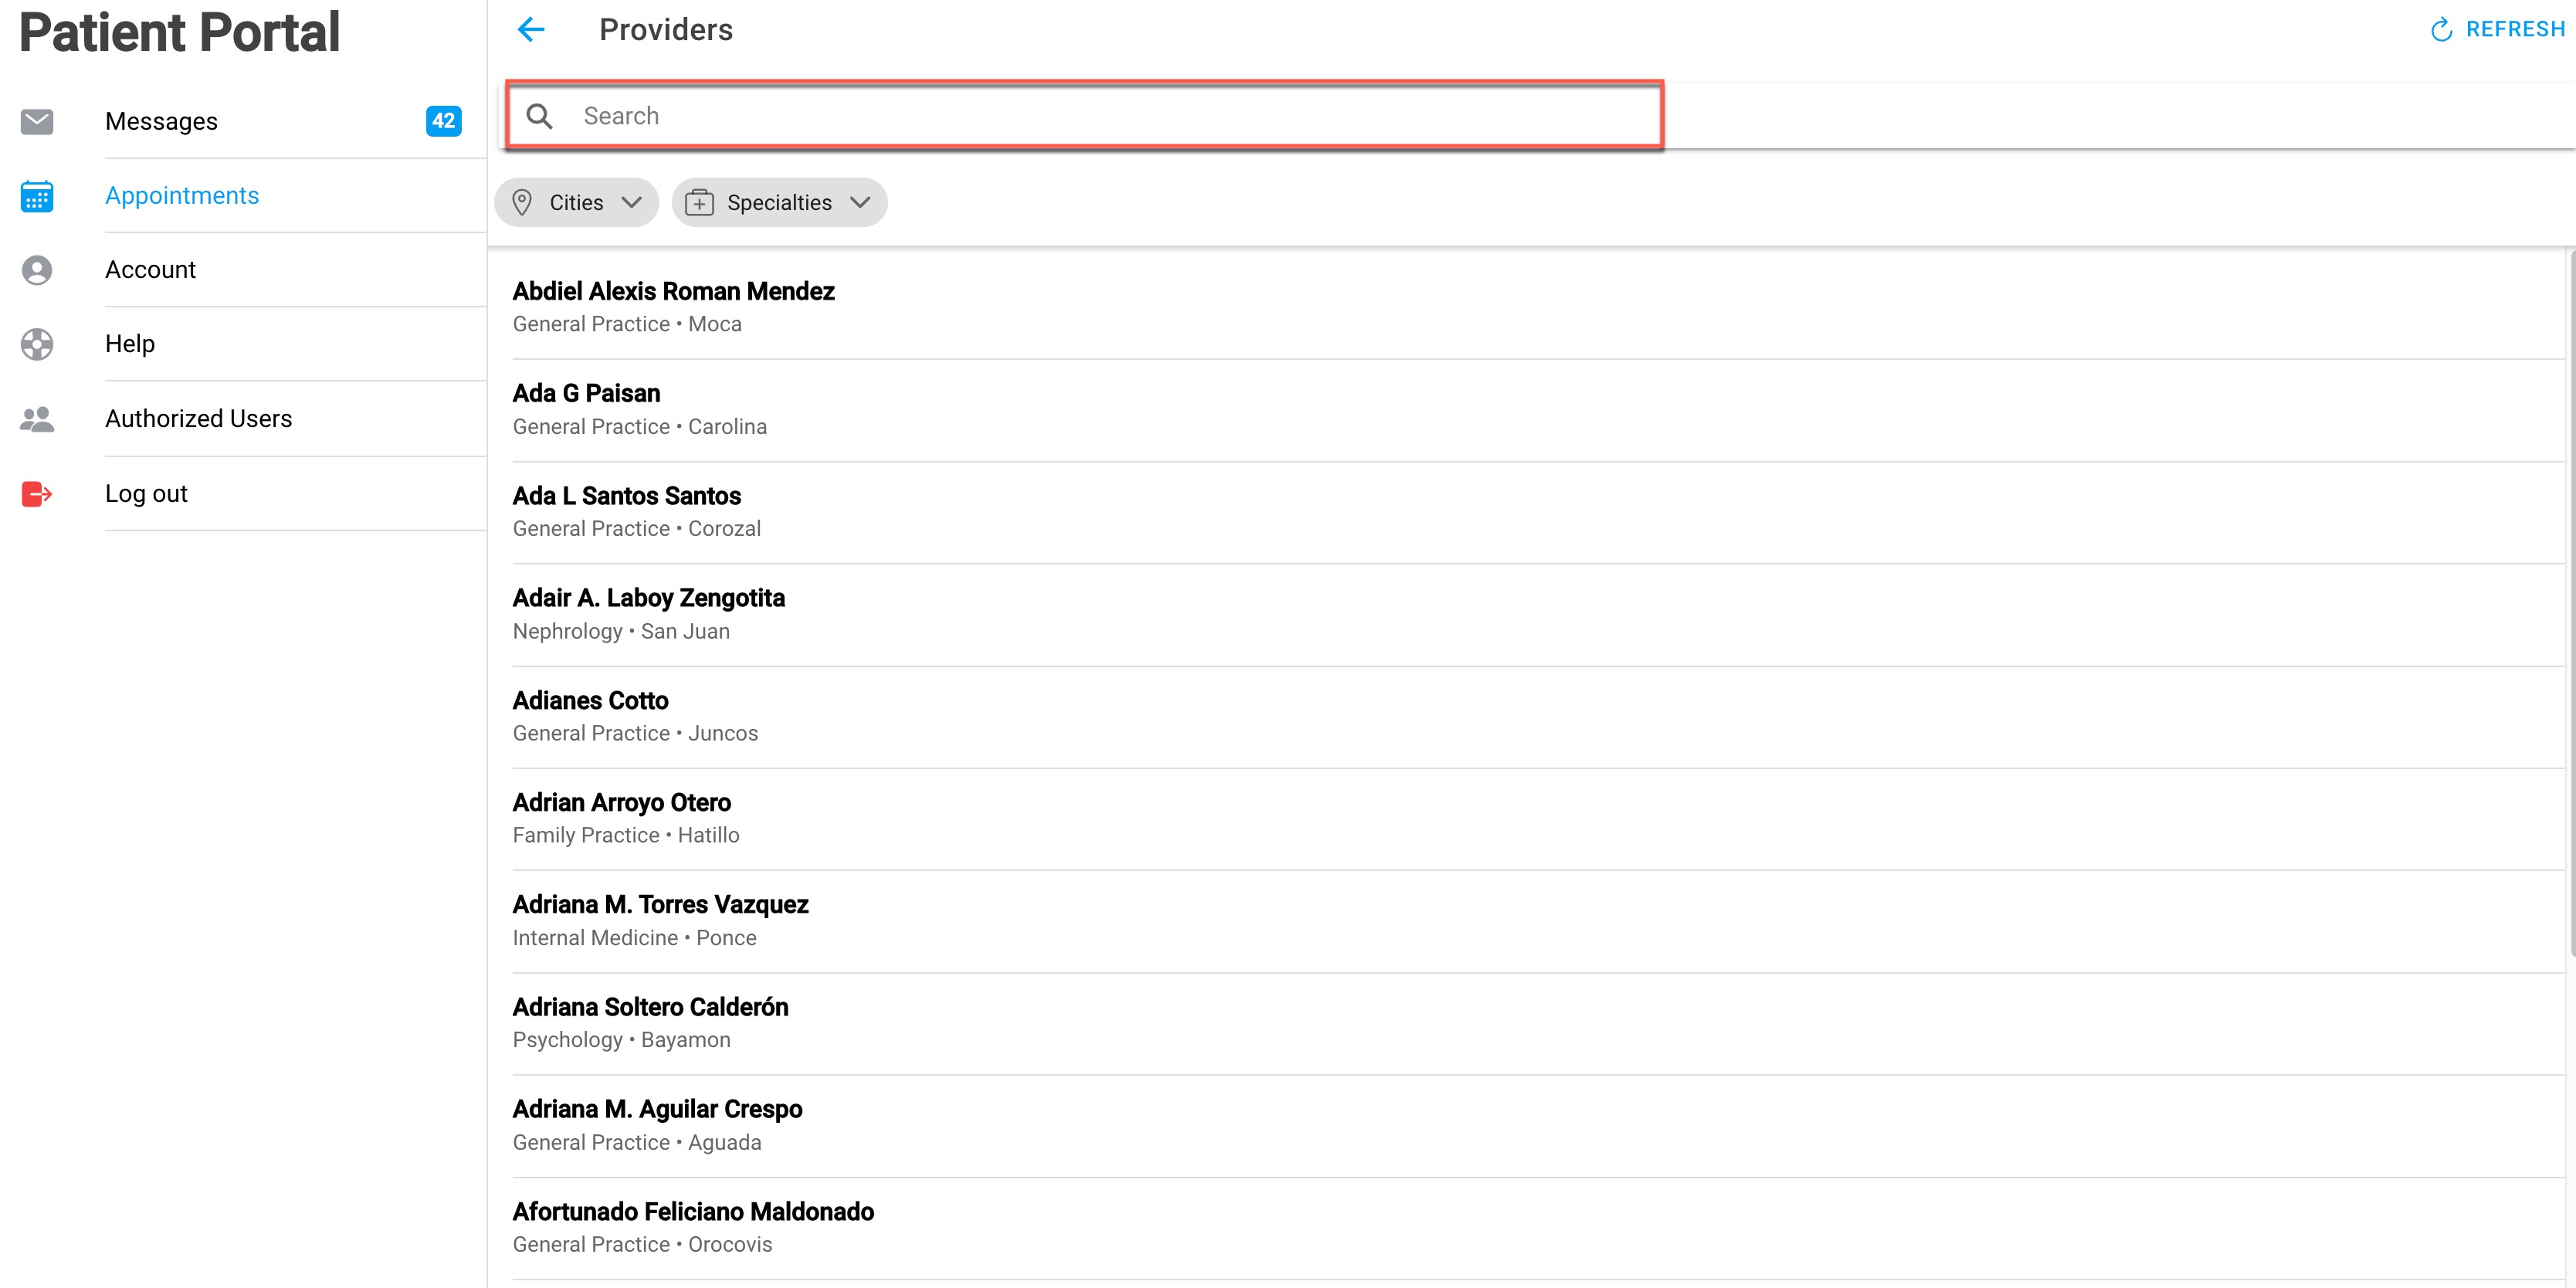Expand the Cities filter dropdown
2576x1288 pixels.
pyautogui.click(x=577, y=203)
